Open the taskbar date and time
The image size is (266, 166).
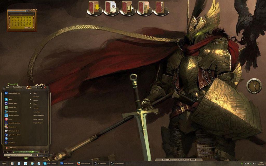[261, 163]
